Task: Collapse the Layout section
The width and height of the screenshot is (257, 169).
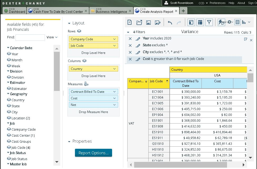Action: (x=69, y=23)
